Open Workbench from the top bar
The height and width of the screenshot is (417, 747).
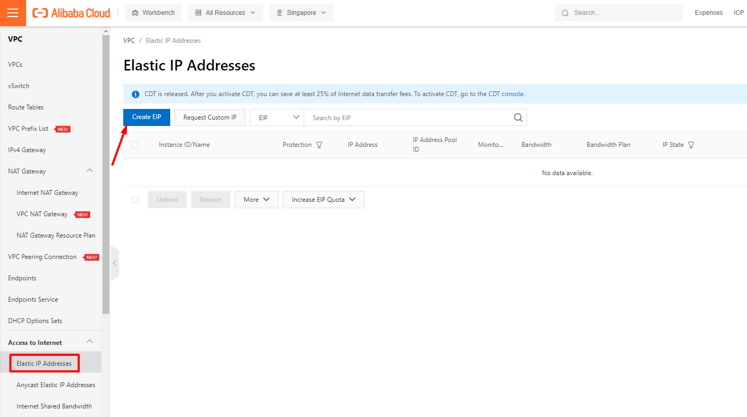(x=153, y=13)
